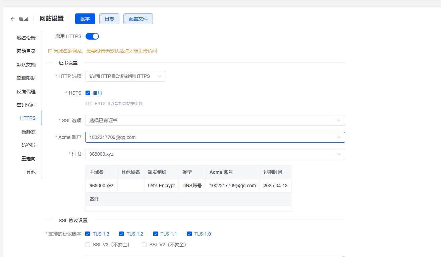This screenshot has width=441, height=257.
Task: Click the 主域名 column header
Action: click(x=102, y=172)
